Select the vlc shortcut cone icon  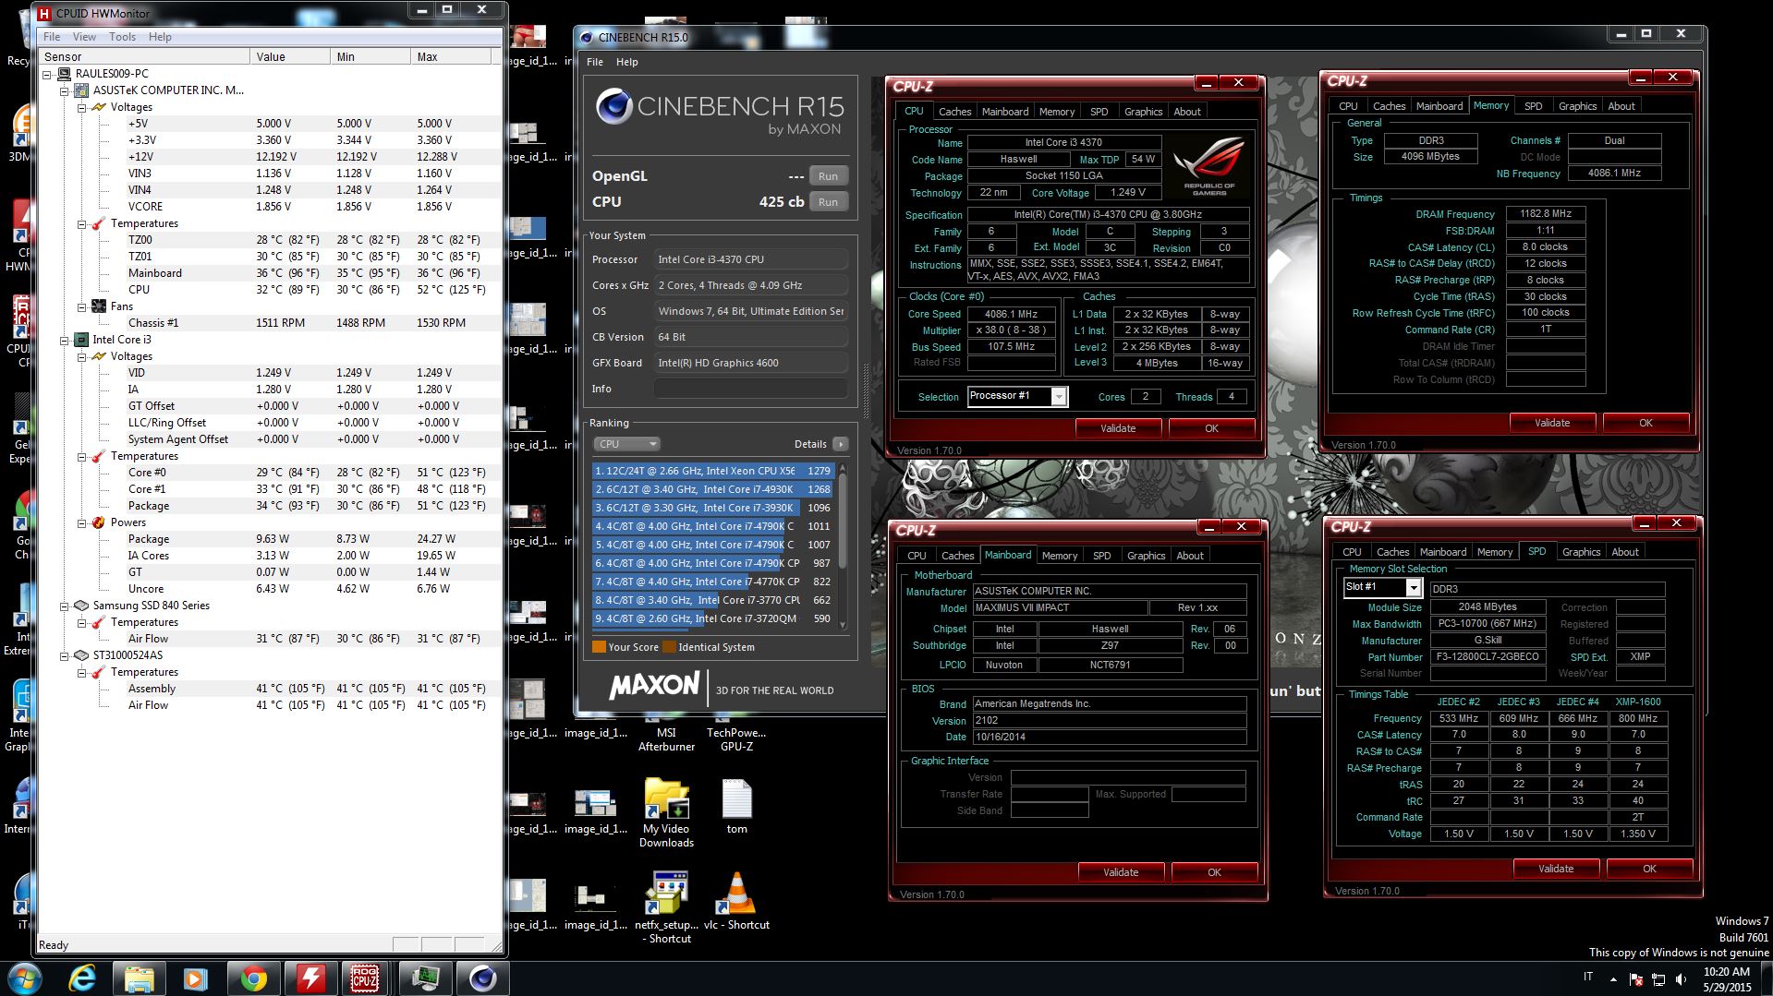click(x=736, y=894)
